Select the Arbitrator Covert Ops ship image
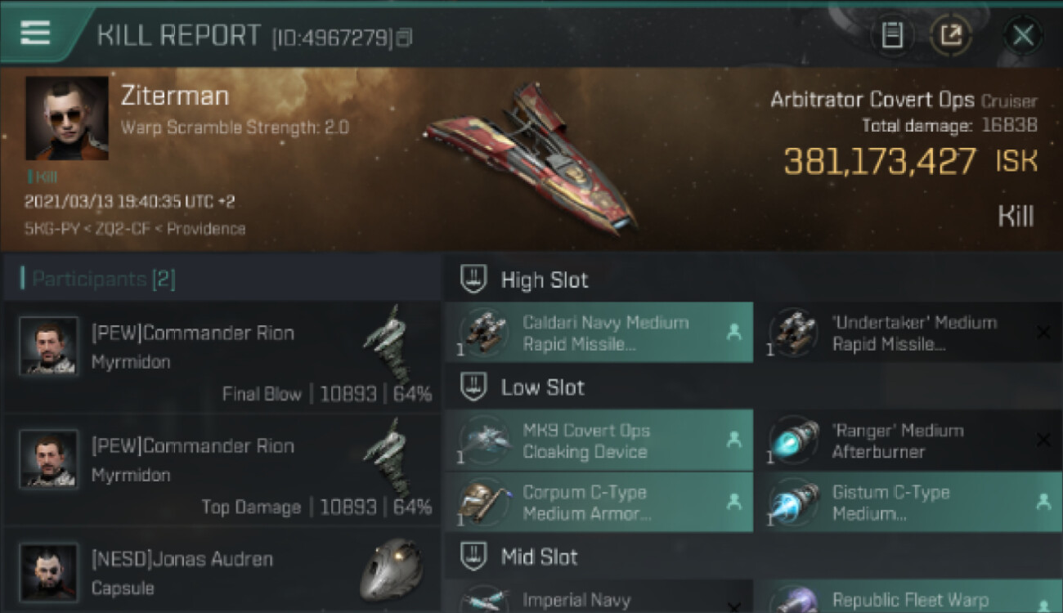 (531, 155)
